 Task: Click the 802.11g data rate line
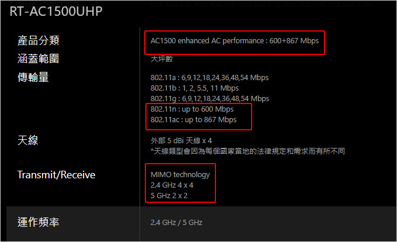point(210,99)
